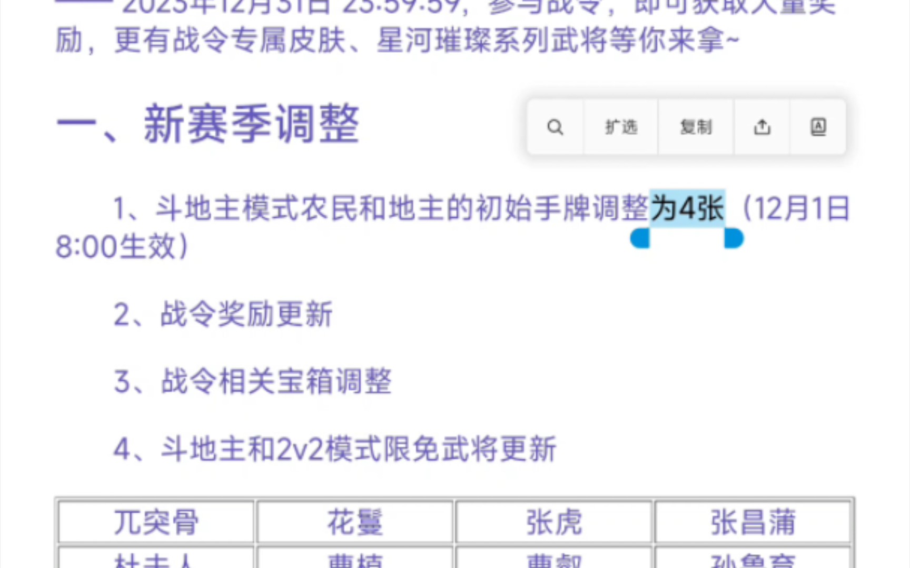Tap 扩选 to expand the selection
The height and width of the screenshot is (568, 910).
[621, 127]
